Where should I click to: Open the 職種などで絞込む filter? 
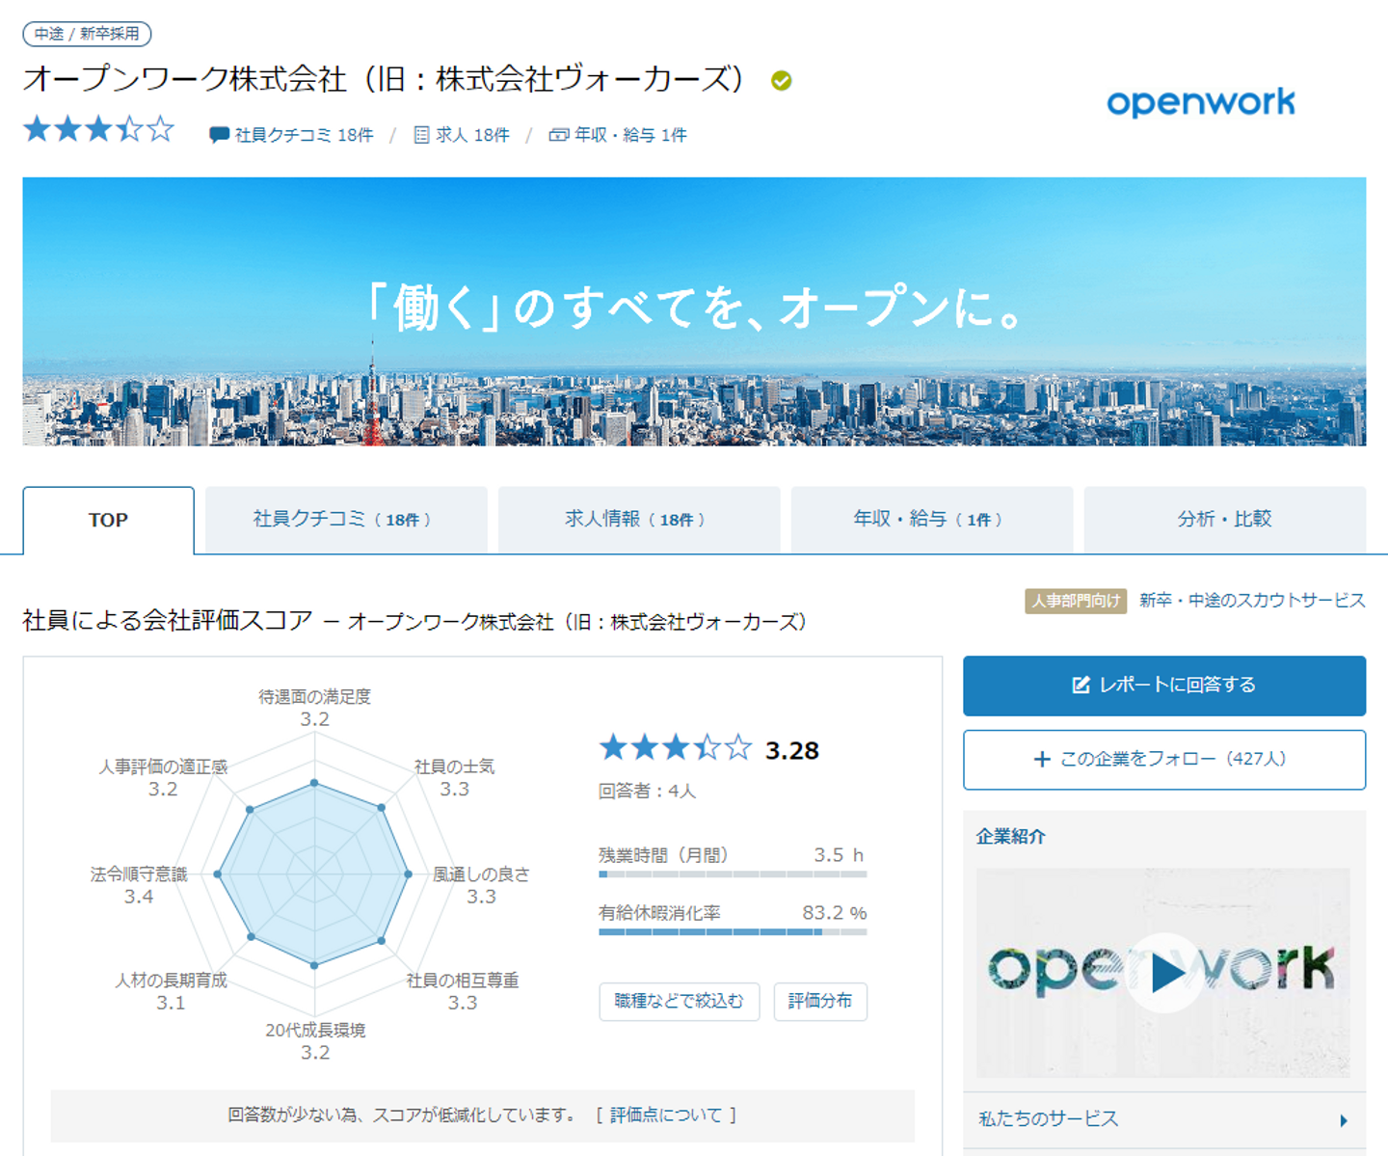(x=679, y=1002)
